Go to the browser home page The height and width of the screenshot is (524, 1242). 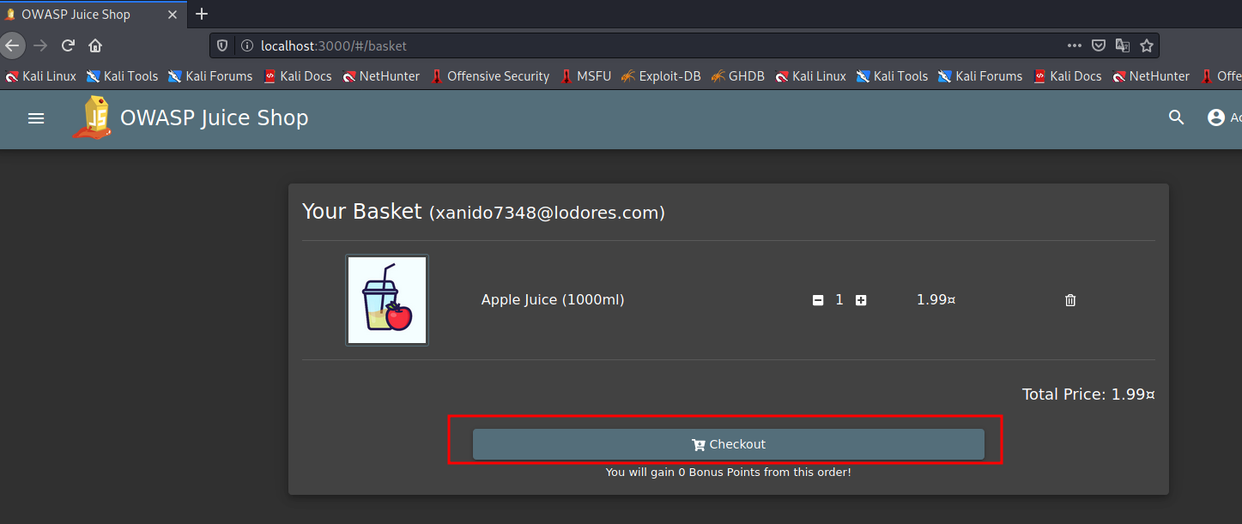pyautogui.click(x=95, y=45)
